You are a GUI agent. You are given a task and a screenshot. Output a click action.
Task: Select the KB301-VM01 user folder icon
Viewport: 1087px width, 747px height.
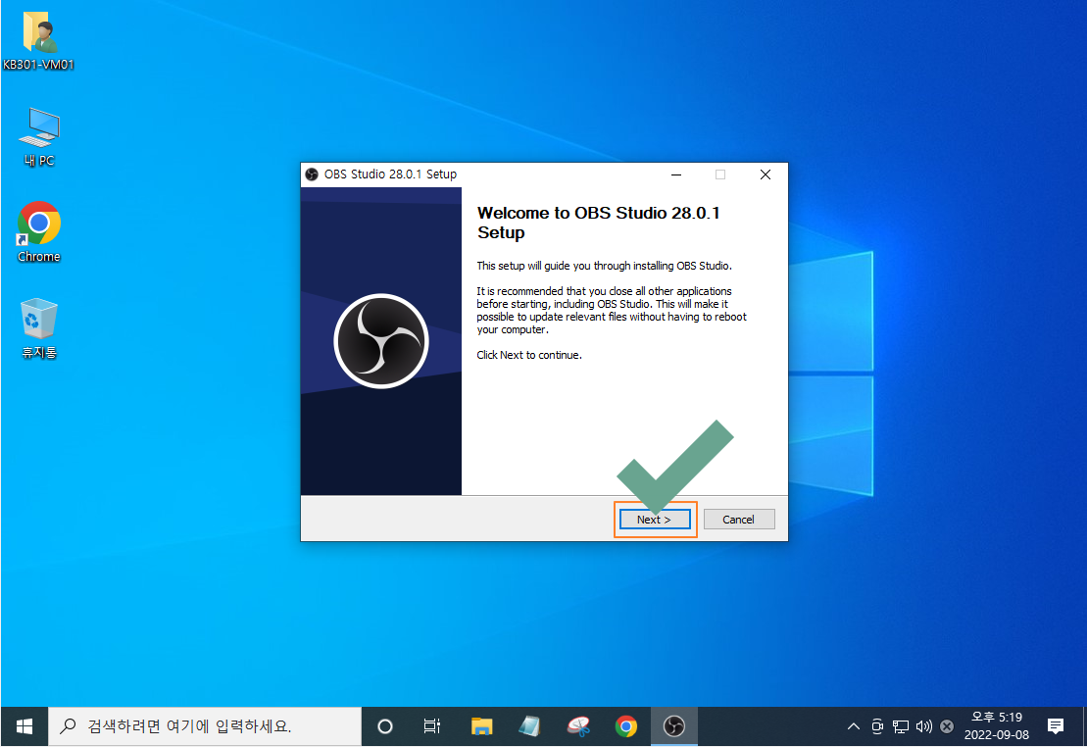tap(39, 41)
